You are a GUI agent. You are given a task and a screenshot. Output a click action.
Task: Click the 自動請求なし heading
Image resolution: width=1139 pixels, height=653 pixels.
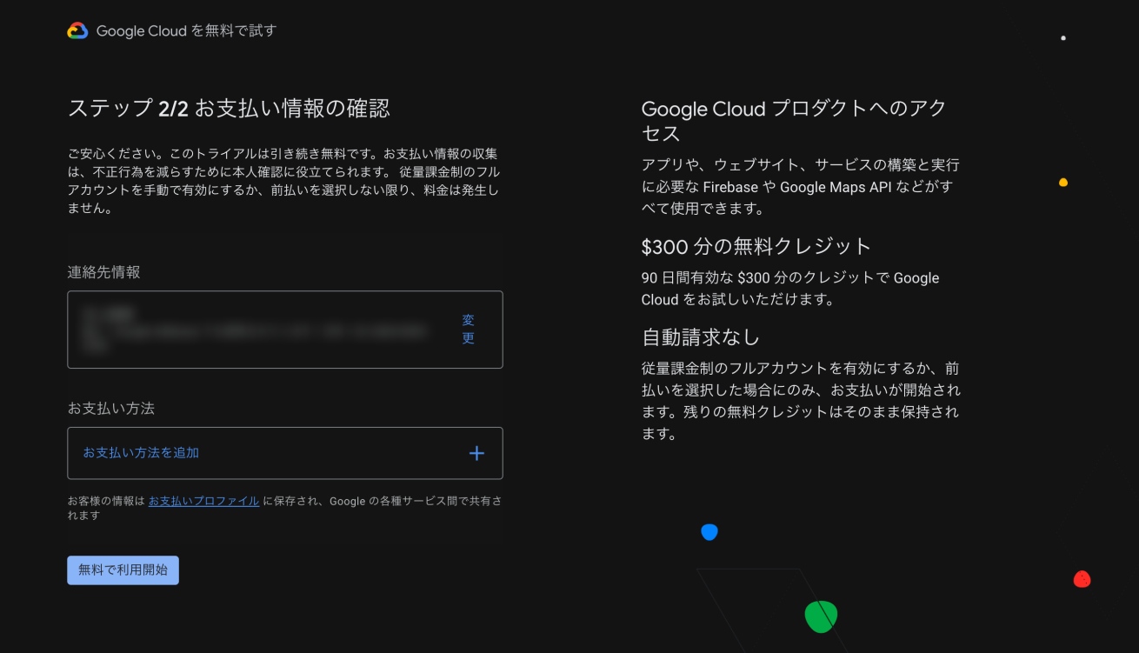point(700,336)
